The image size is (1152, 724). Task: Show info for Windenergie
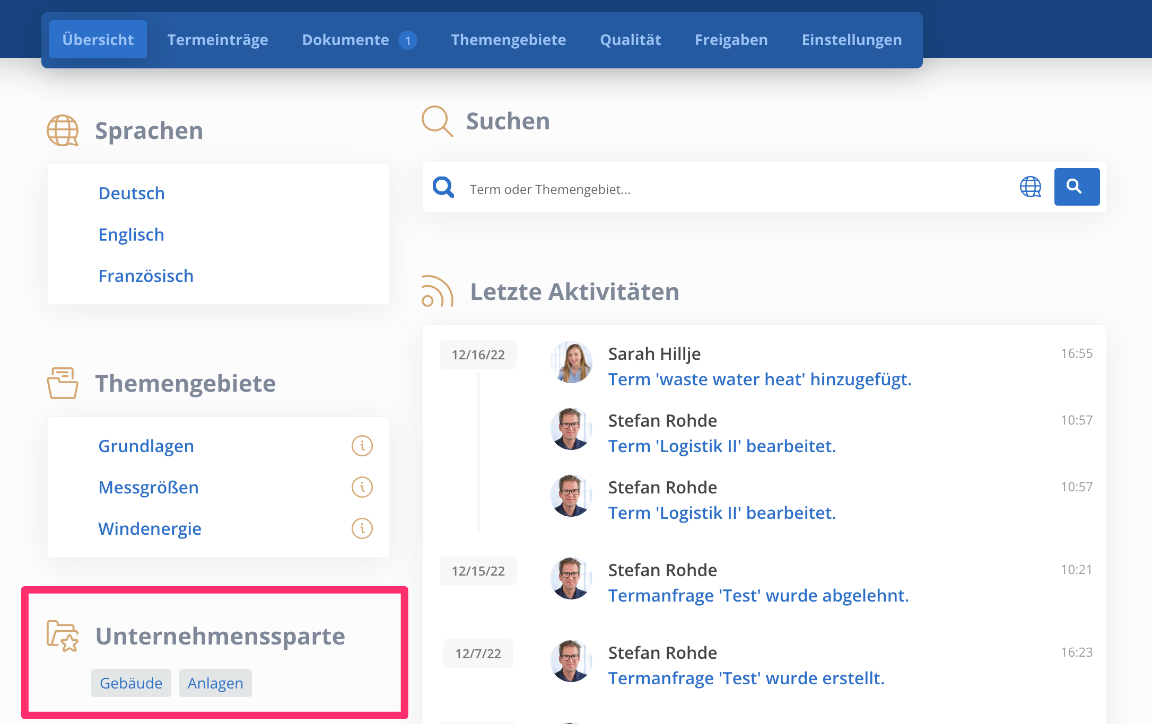tap(362, 528)
